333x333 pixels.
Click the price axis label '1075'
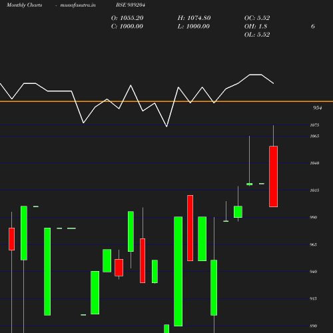pyautogui.click(x=314, y=125)
